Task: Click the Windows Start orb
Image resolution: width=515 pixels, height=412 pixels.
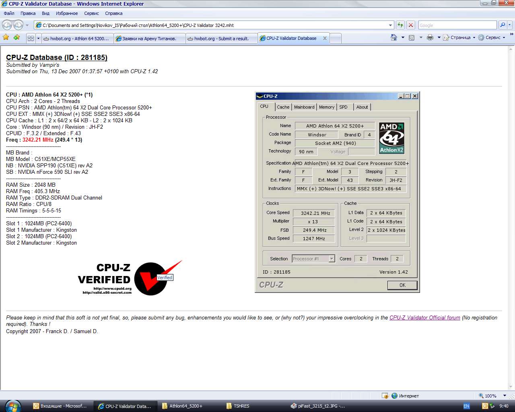Action: (13, 406)
